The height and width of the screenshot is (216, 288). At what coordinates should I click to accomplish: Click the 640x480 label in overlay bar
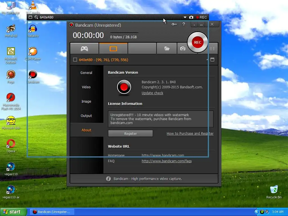[47, 17]
